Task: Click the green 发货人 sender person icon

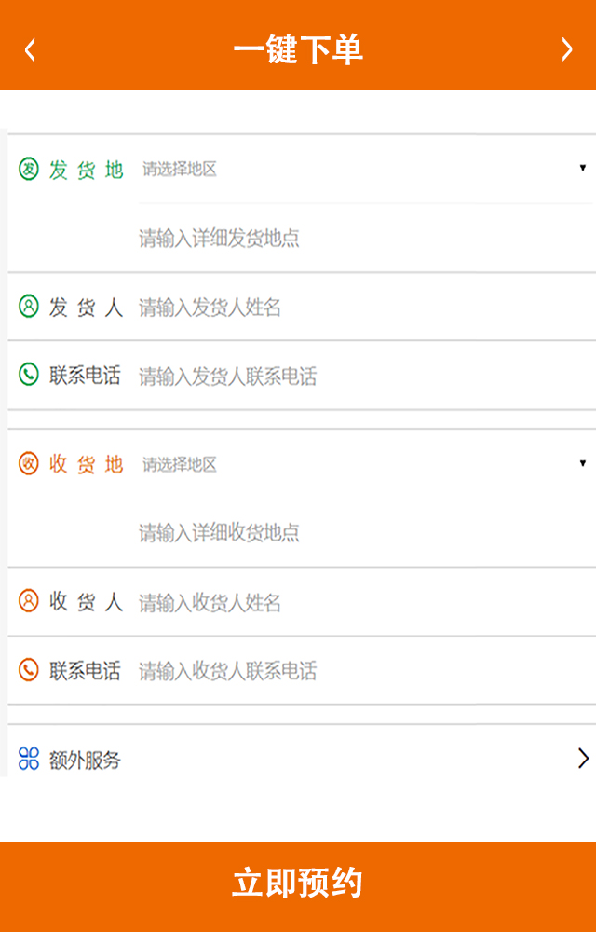Action: pos(29,306)
